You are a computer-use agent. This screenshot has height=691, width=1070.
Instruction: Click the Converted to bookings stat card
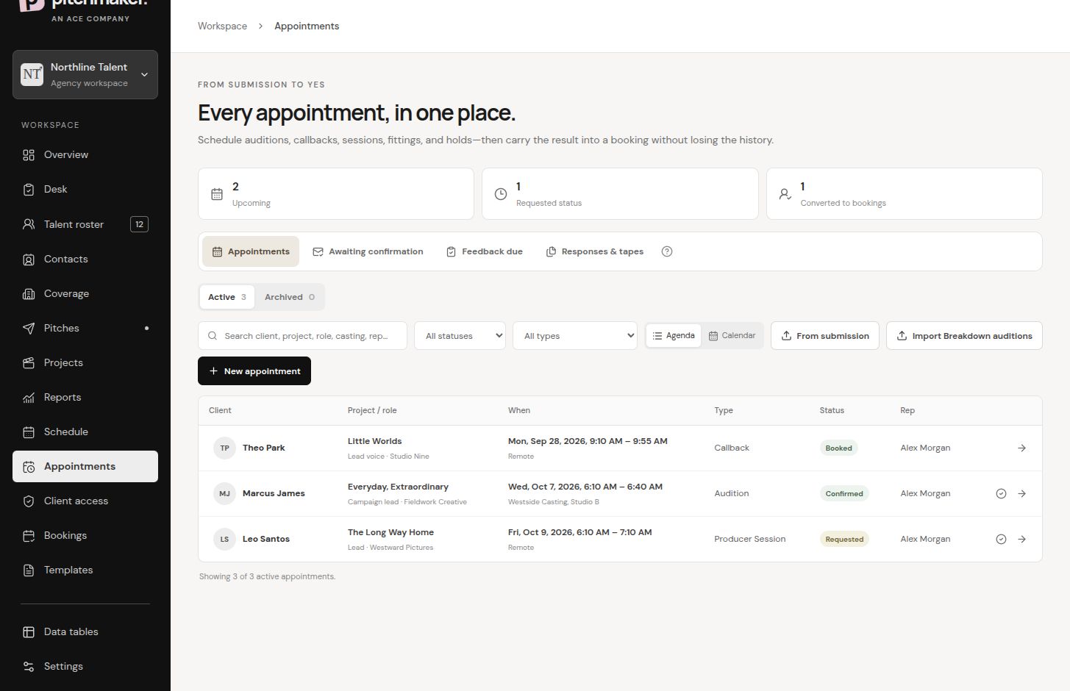click(x=905, y=193)
